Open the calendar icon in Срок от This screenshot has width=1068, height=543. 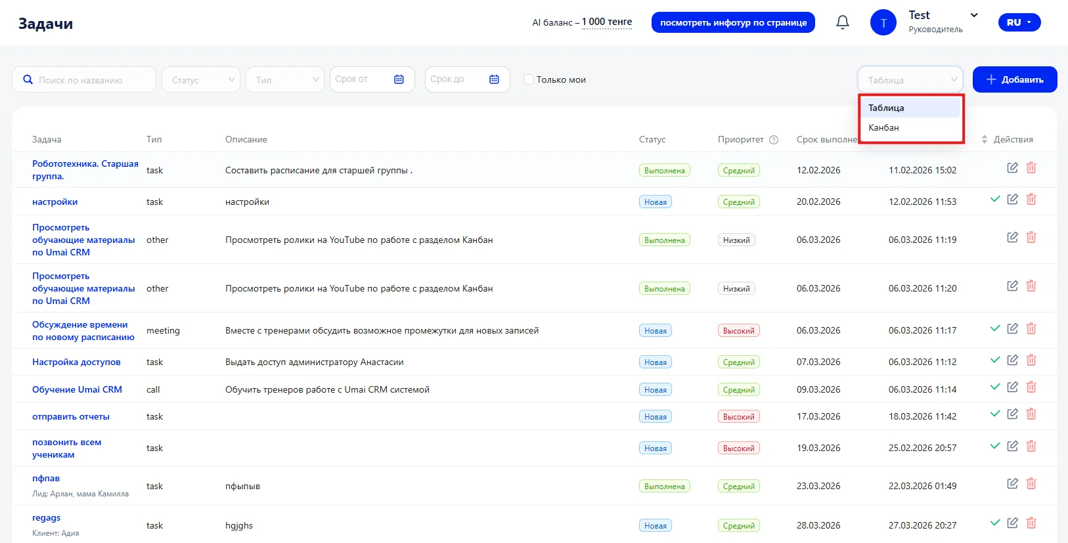(399, 79)
